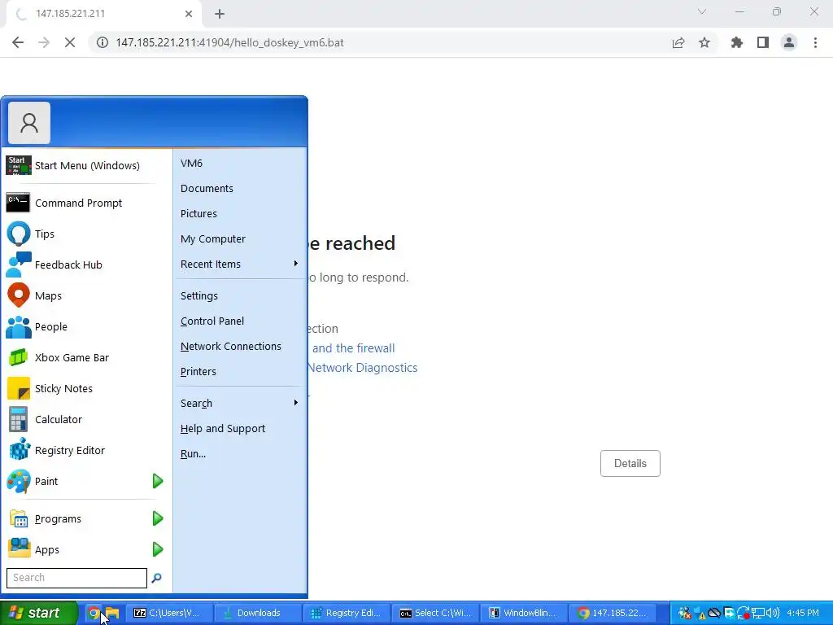Switch to Chrome 147.185.22... taskbar button
Viewport: 833px width, 625px height.
[x=613, y=613]
